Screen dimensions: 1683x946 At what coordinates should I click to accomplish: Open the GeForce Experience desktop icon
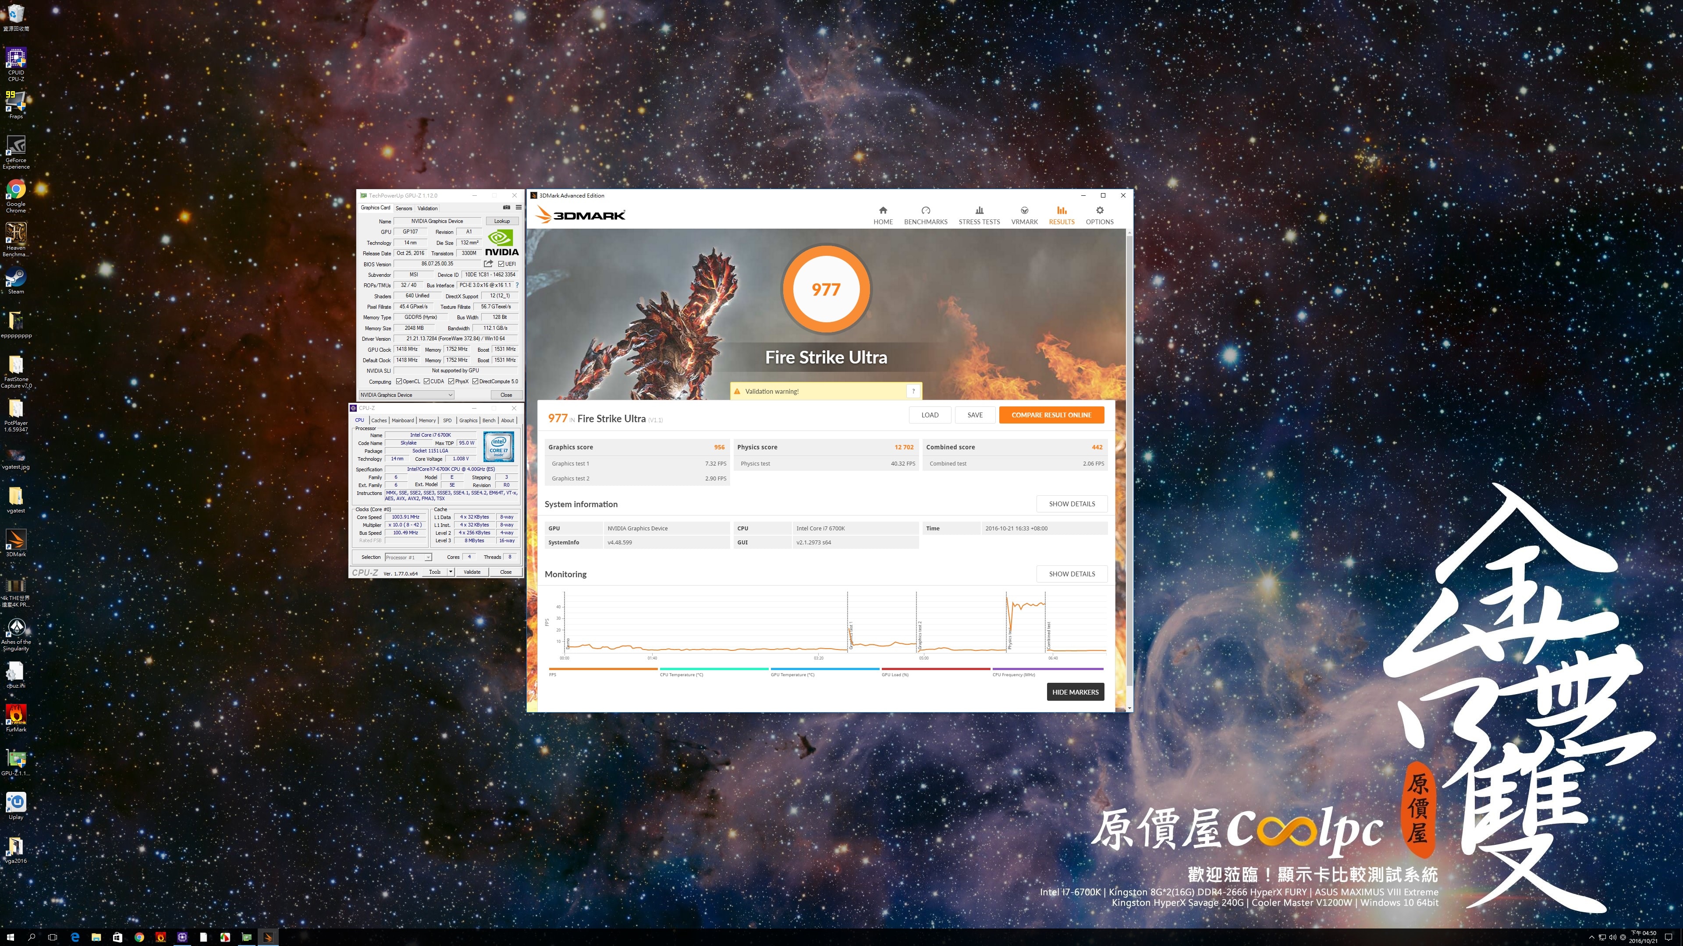pyautogui.click(x=16, y=152)
